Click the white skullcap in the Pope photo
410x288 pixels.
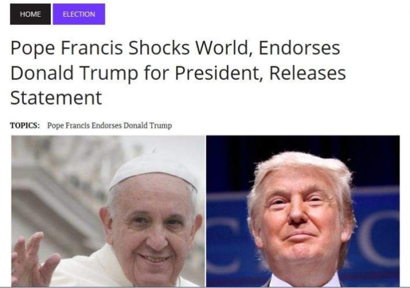[154, 170]
